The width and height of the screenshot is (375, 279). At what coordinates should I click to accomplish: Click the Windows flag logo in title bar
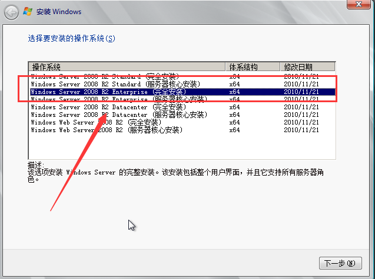click(x=28, y=12)
